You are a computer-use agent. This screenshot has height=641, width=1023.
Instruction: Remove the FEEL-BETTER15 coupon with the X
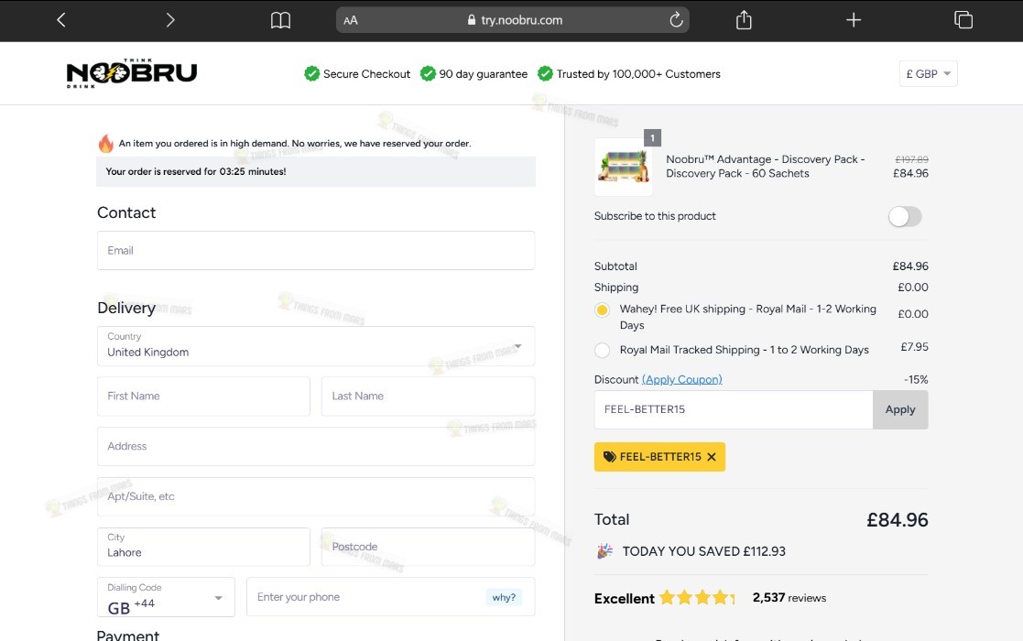(x=711, y=457)
